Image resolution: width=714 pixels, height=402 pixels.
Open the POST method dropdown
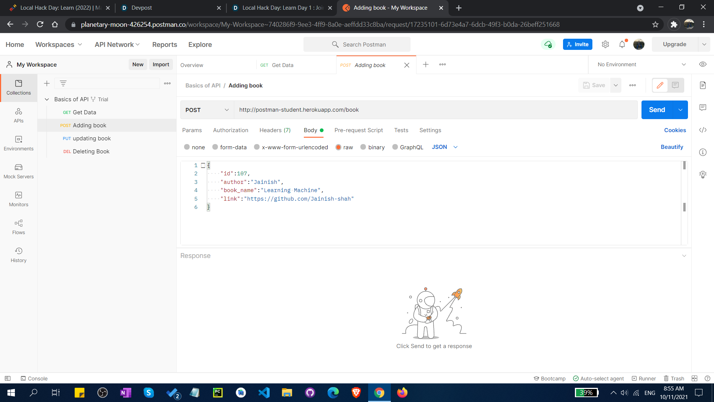pyautogui.click(x=207, y=110)
